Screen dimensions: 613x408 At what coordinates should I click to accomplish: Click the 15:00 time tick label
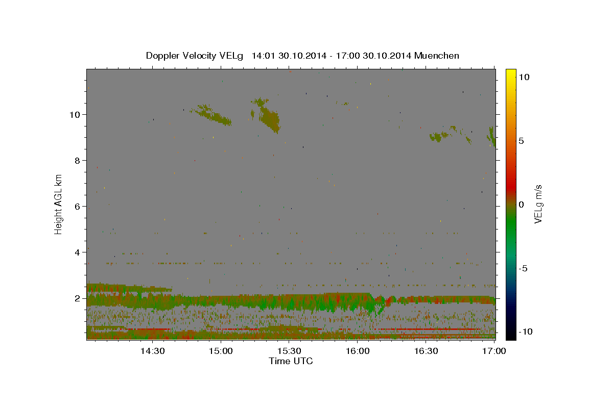221,351
